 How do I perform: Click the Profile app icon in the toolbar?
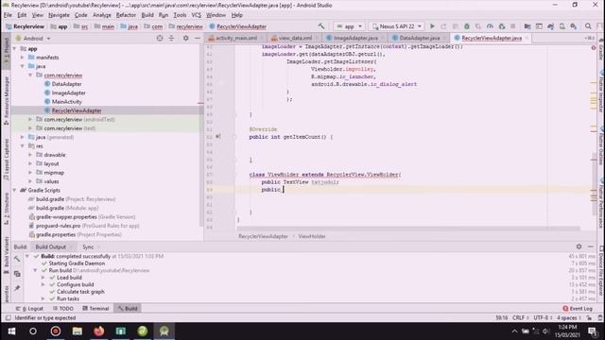pos(490,26)
